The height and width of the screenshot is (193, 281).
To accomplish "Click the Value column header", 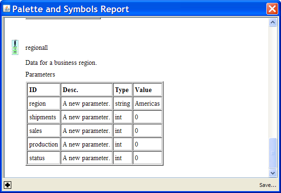I will coord(147,90).
